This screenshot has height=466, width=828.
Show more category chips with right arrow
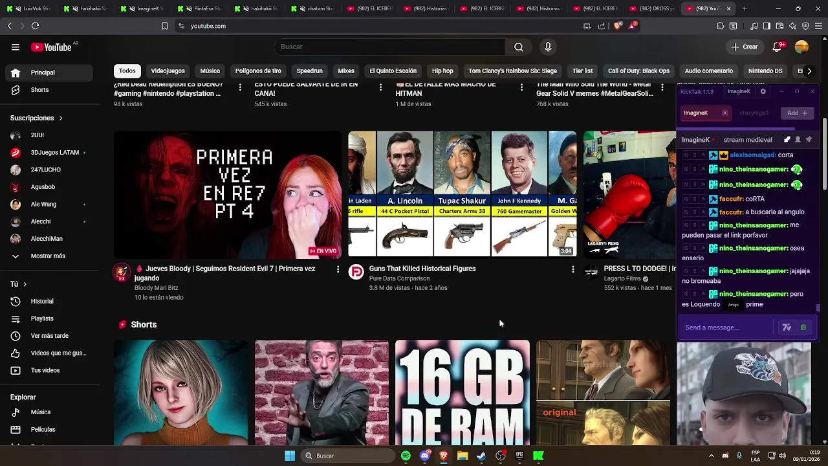tap(809, 71)
